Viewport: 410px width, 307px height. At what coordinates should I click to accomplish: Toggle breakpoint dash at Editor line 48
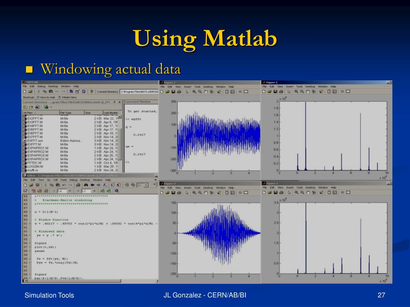[x=30, y=212]
